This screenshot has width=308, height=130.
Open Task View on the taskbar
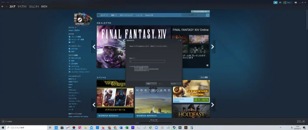[50, 128]
